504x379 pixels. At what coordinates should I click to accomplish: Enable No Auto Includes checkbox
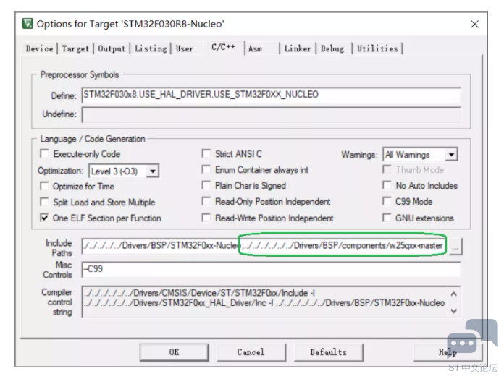[x=387, y=185]
